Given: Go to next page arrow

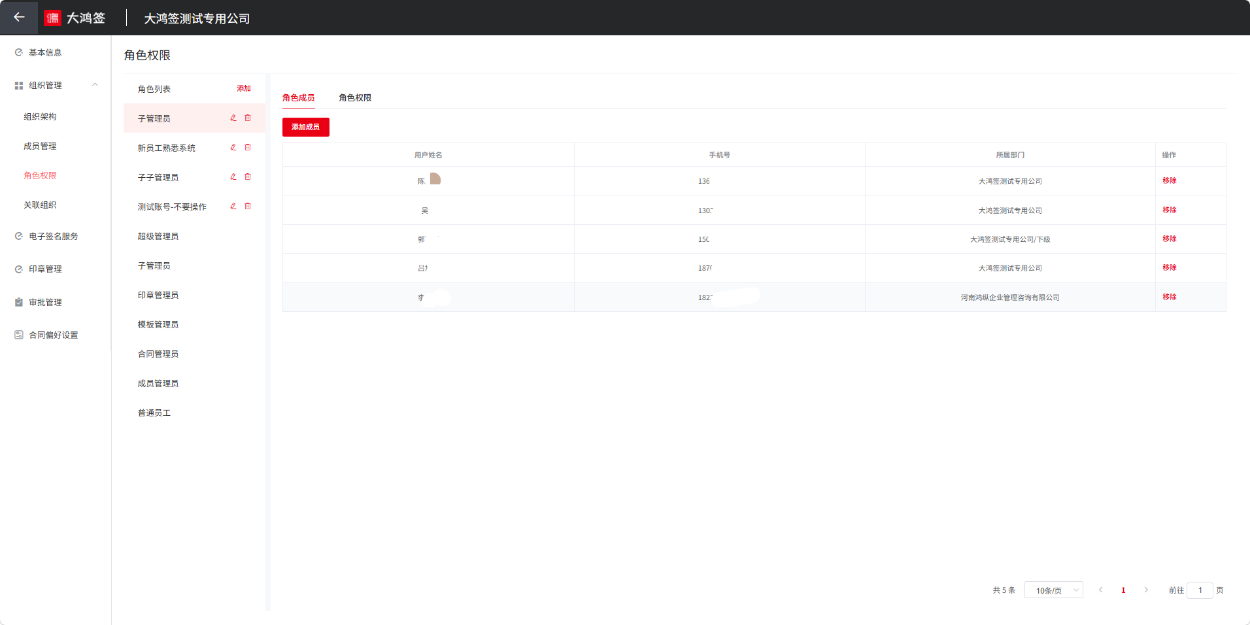Looking at the screenshot, I should [1146, 590].
